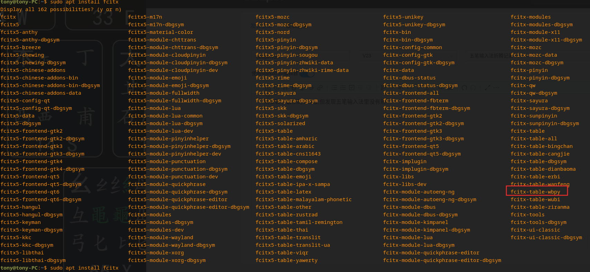Click the fcitx-table-wubi package name

[x=535, y=199]
